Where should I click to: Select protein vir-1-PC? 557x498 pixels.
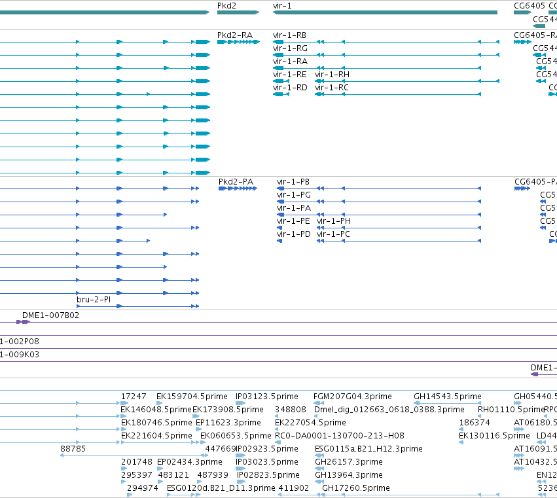click(x=333, y=234)
